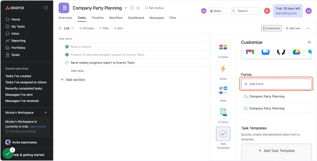Open Reporting in the sidebar

click(18, 41)
